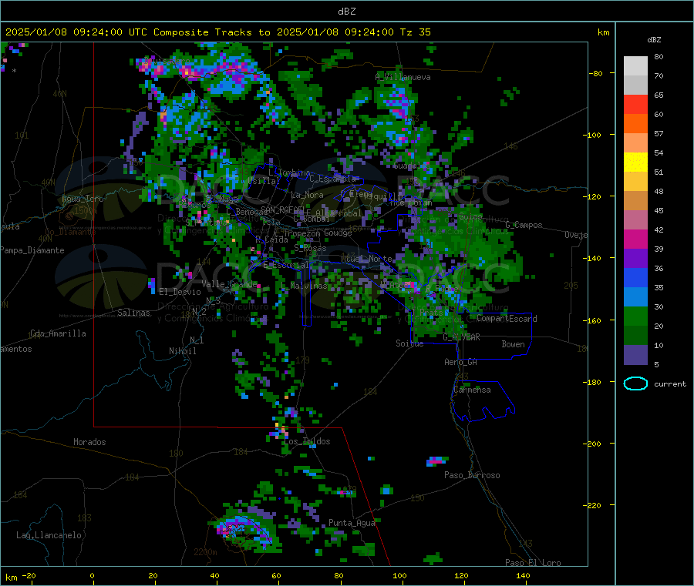Viewport: 694px width, 586px height.
Task: Click the Agua_Toro map label
Action: [x=83, y=199]
